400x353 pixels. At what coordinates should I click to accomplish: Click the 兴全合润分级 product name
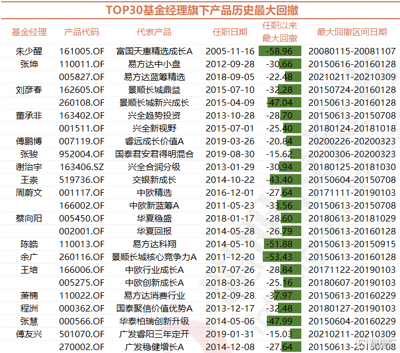coord(154,167)
